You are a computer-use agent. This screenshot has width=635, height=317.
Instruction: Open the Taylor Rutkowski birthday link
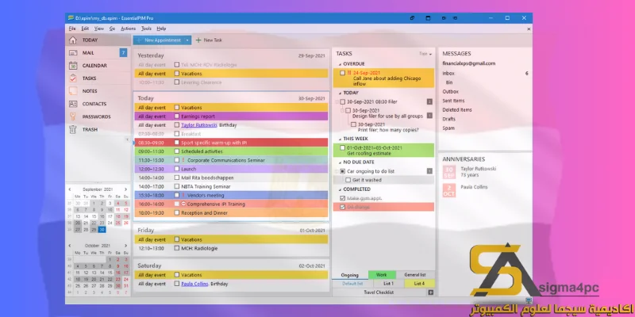click(x=199, y=125)
